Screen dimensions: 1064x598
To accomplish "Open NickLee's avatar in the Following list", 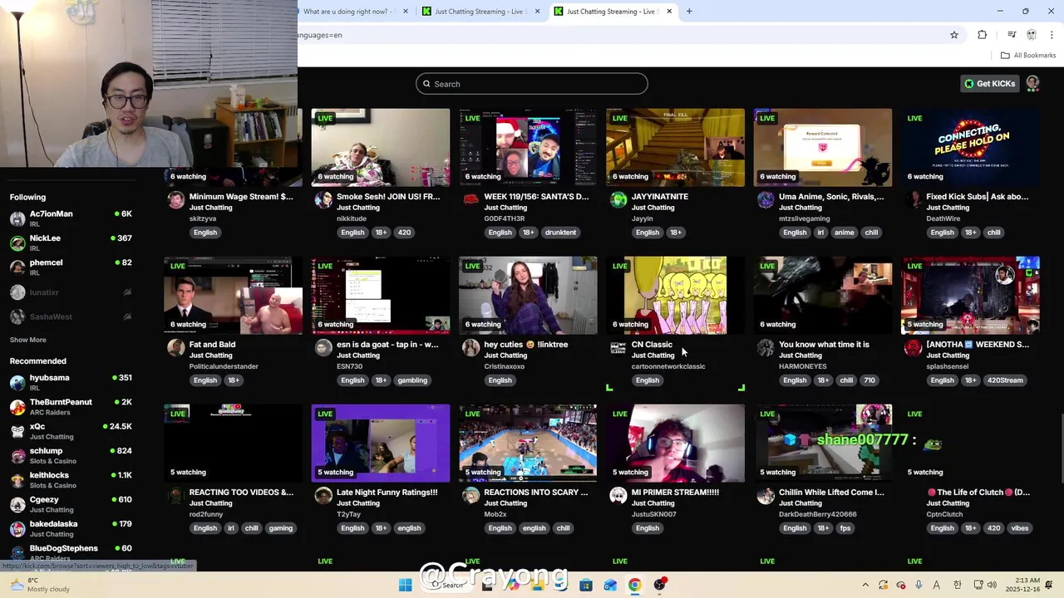I will tap(17, 243).
